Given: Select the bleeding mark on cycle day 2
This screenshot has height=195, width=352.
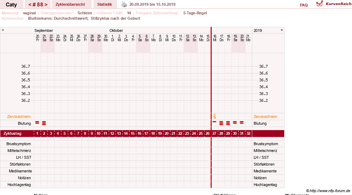Looking at the screenshot, I should coord(44,123).
